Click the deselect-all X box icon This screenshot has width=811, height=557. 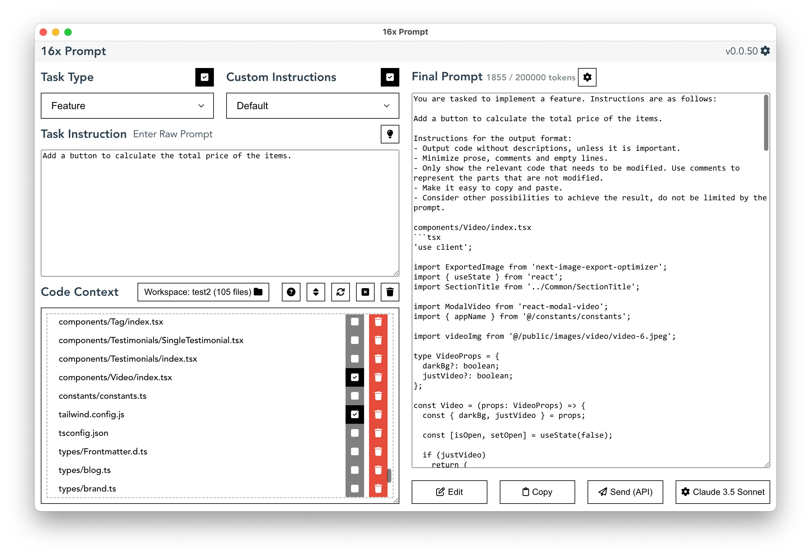(x=365, y=292)
